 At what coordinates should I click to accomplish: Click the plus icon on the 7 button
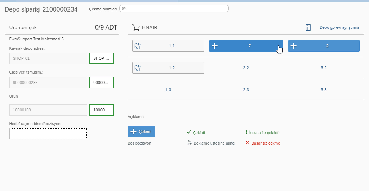(x=215, y=46)
